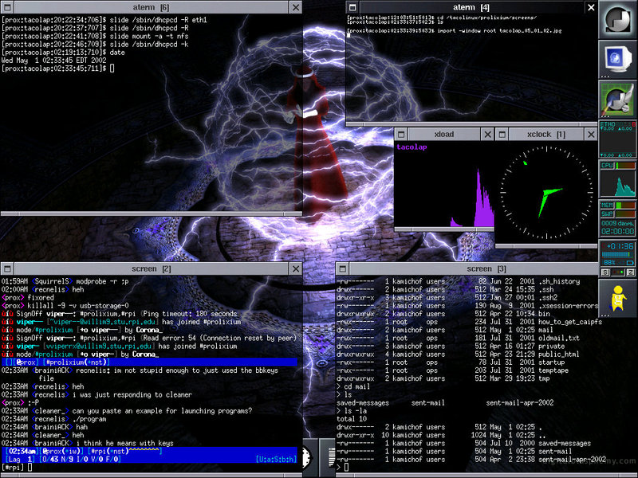638x478 pixels.
Task: Click the temptape file entry
Action: click(553, 370)
